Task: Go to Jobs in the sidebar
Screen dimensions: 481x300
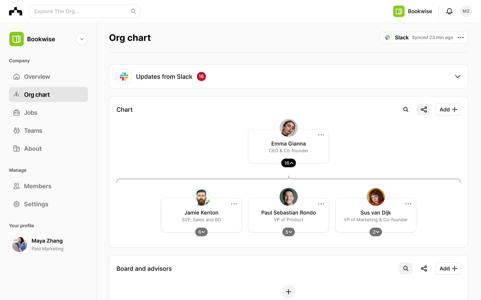Action: pyautogui.click(x=31, y=112)
